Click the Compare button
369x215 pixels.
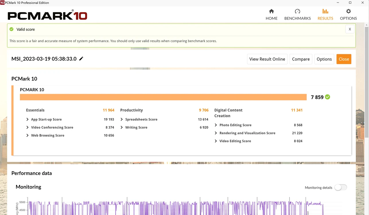301,59
